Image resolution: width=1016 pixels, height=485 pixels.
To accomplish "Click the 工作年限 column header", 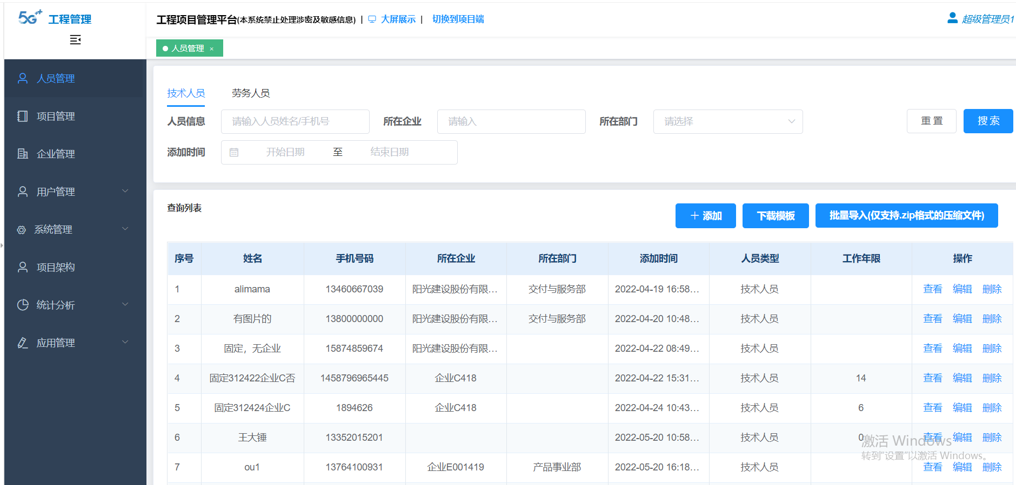I will tap(861, 259).
